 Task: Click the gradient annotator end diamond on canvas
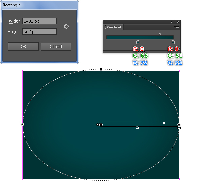click(x=179, y=125)
